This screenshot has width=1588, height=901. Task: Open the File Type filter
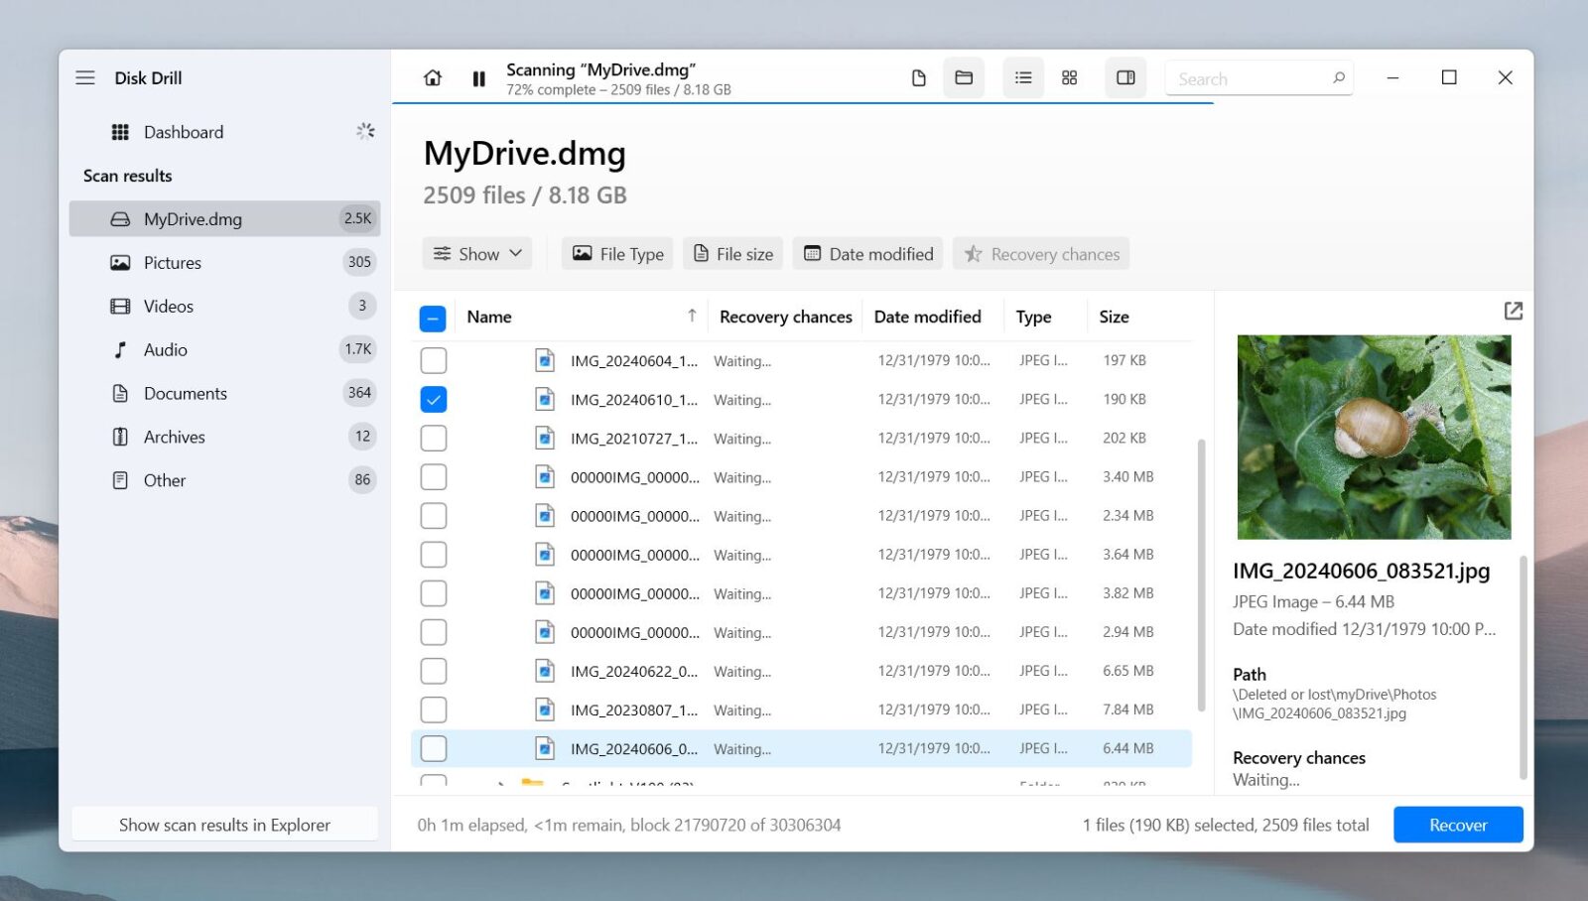617,253
